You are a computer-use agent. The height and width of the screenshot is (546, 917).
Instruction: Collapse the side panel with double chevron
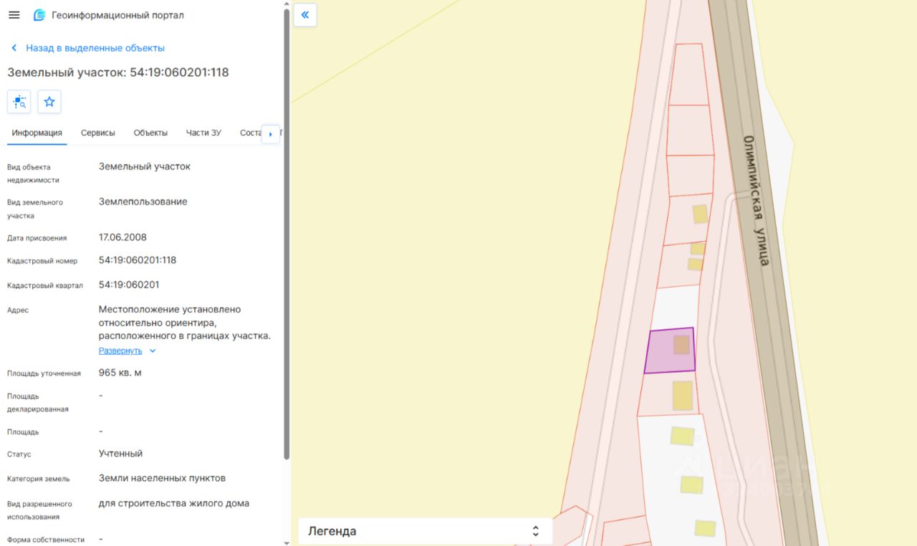305,15
